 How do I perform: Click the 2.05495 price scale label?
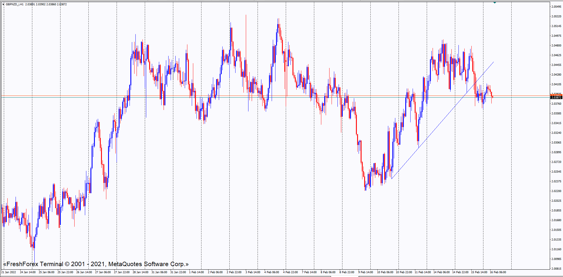pyautogui.click(x=556, y=7)
